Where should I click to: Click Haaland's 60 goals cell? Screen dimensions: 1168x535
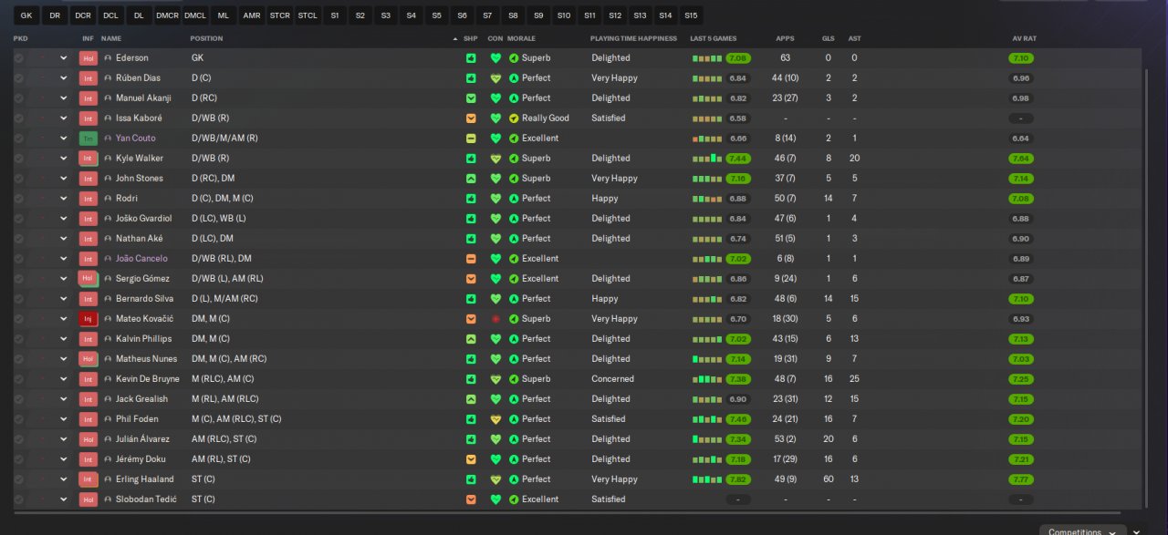coord(828,479)
